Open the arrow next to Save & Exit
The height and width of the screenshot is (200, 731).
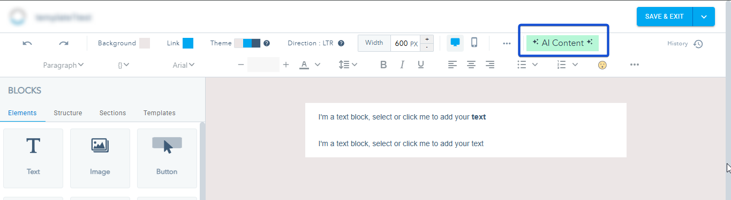[704, 17]
